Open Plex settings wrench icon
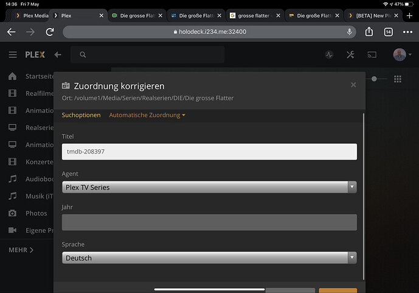 click(x=350, y=55)
